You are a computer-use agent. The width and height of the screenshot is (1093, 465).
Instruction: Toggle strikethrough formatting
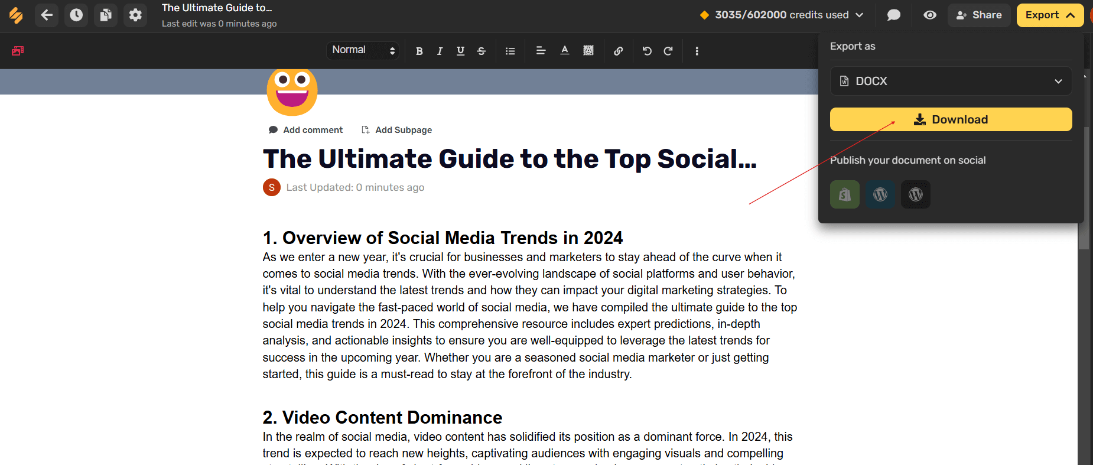tap(482, 51)
